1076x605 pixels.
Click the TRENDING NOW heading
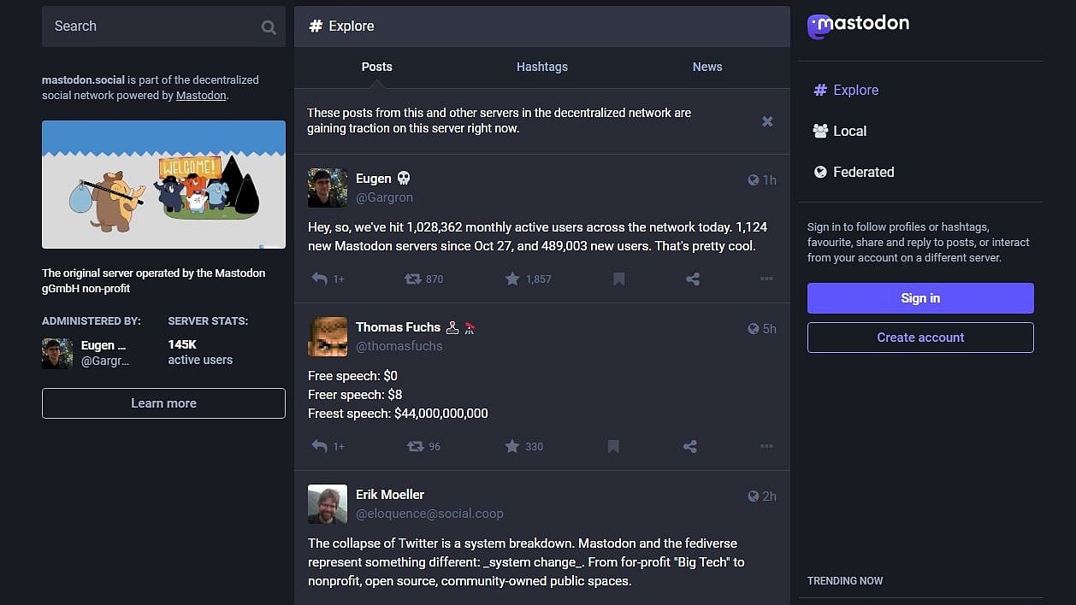coord(845,581)
